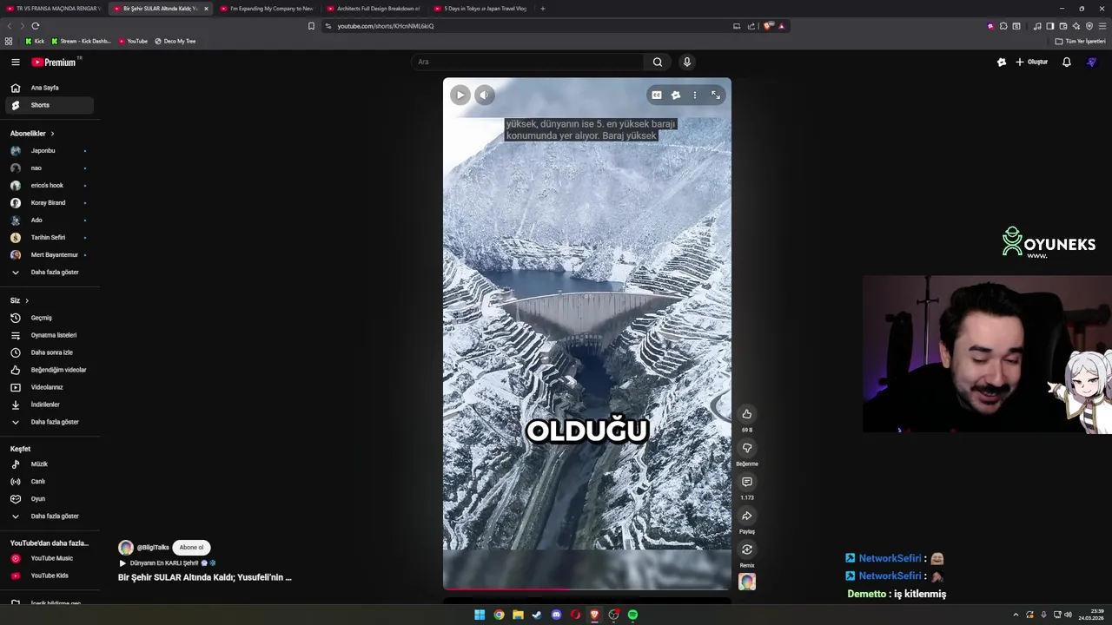Open the notifications bell

(1067, 62)
